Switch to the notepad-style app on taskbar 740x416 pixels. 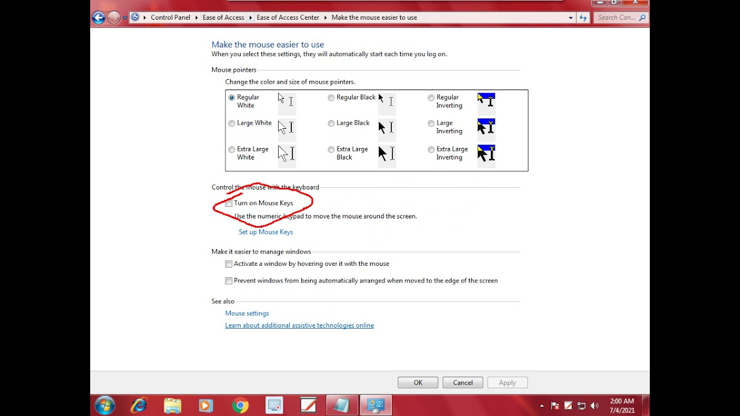342,406
